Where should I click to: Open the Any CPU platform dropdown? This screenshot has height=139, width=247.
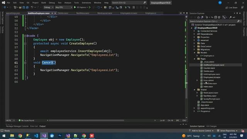[x=64, y=7]
